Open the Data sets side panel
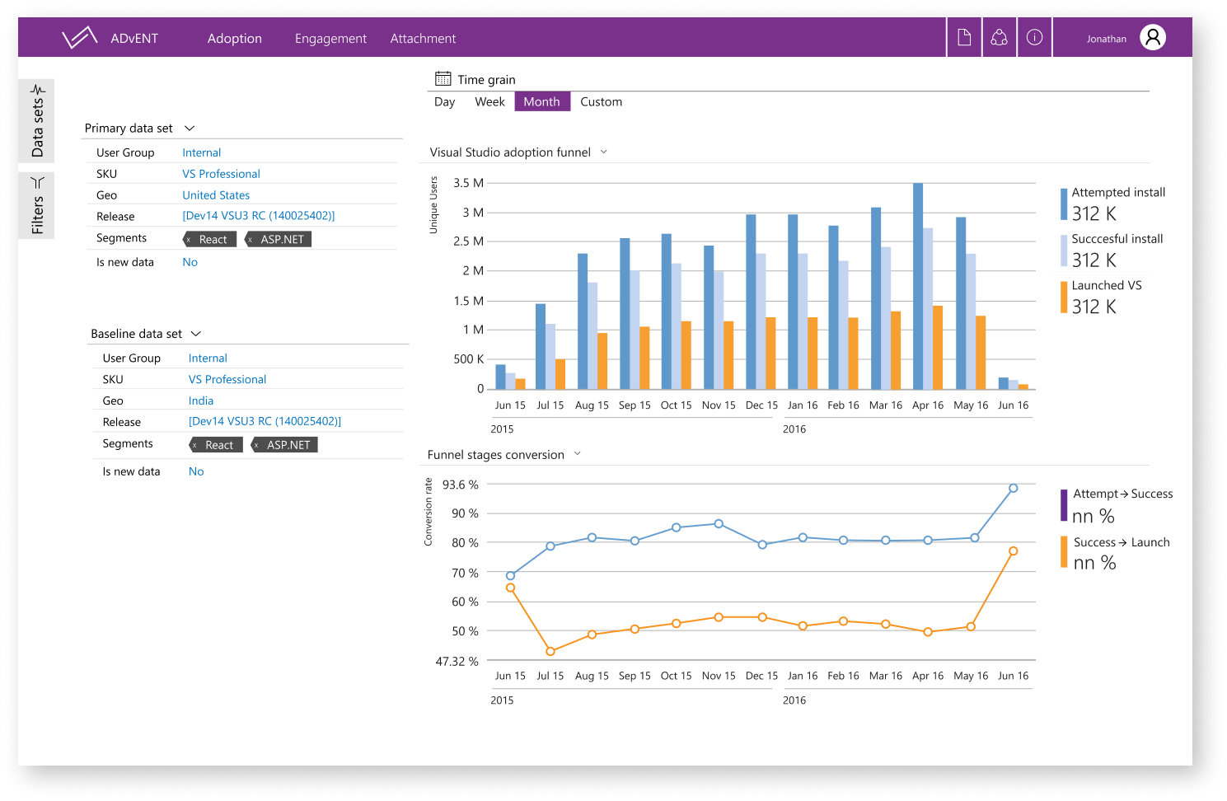The height and width of the screenshot is (801, 1227). 37,120
